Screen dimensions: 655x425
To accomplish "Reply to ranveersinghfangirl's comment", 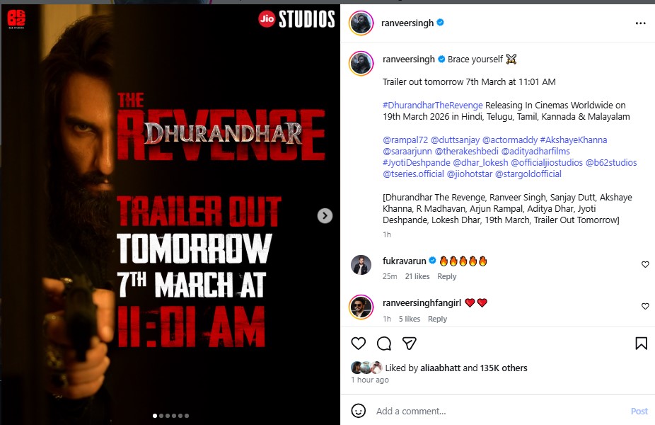I will [x=437, y=319].
